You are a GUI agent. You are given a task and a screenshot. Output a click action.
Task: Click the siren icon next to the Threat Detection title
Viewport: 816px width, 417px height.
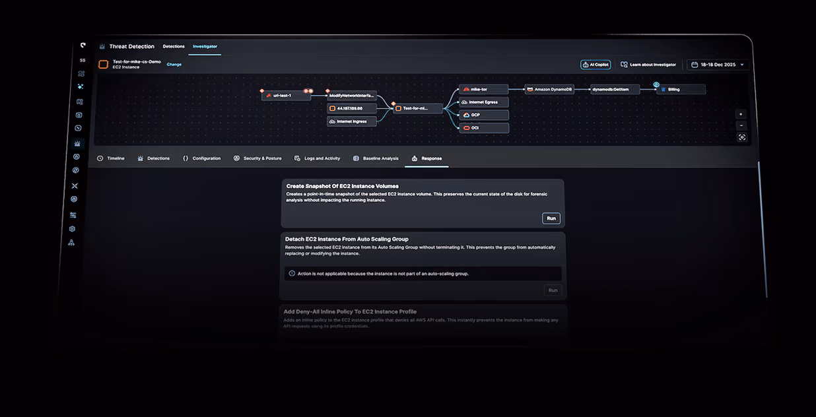pyautogui.click(x=102, y=47)
